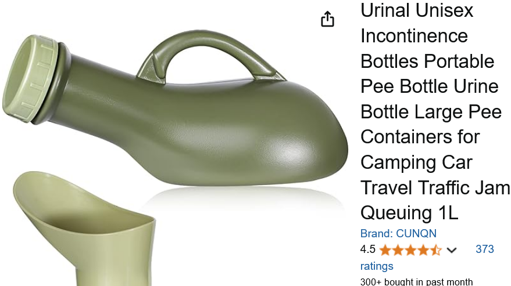The image size is (511, 286).
Task: Click the 4.5 rating score
Action: click(367, 249)
